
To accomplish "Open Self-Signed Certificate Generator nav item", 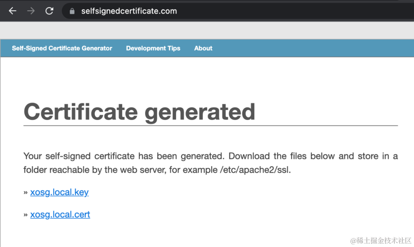I will pyautogui.click(x=62, y=48).
